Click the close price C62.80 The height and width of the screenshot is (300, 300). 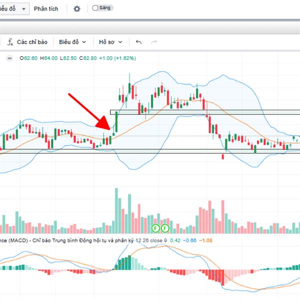(x=88, y=58)
